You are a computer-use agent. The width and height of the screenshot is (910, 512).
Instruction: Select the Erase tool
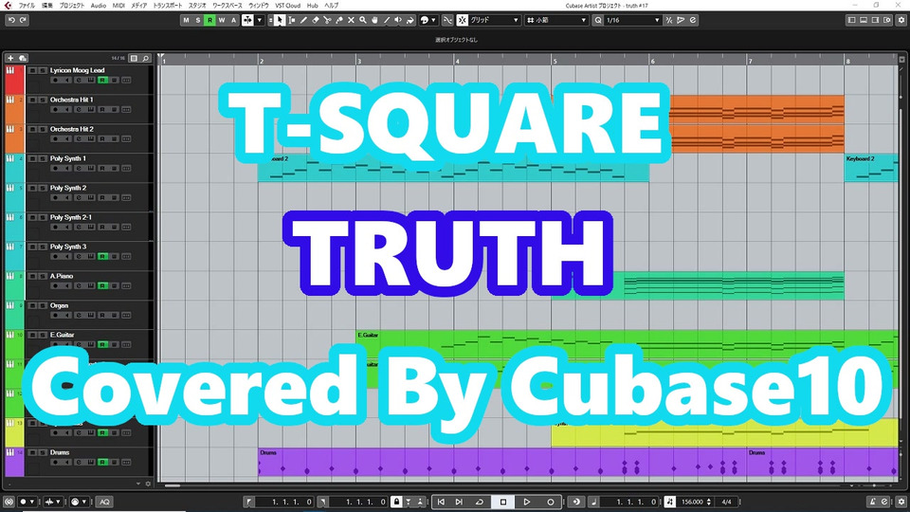[315, 20]
